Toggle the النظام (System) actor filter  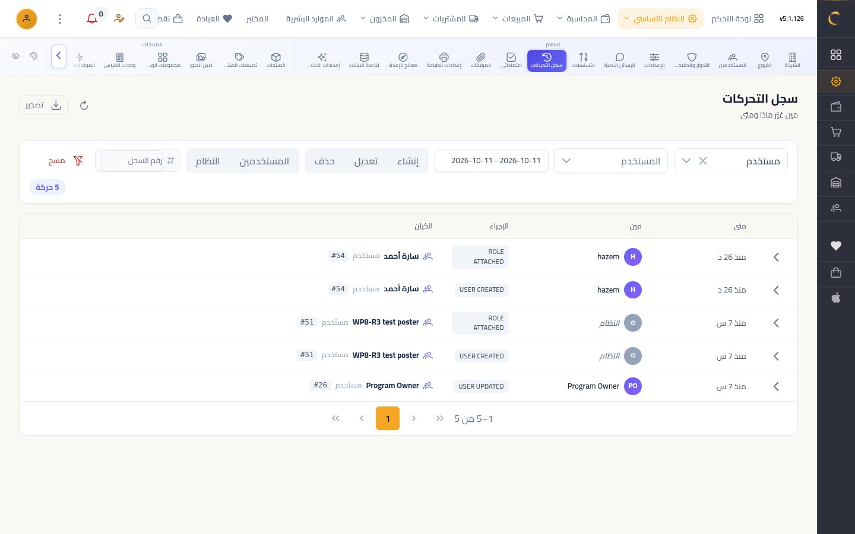(x=208, y=161)
